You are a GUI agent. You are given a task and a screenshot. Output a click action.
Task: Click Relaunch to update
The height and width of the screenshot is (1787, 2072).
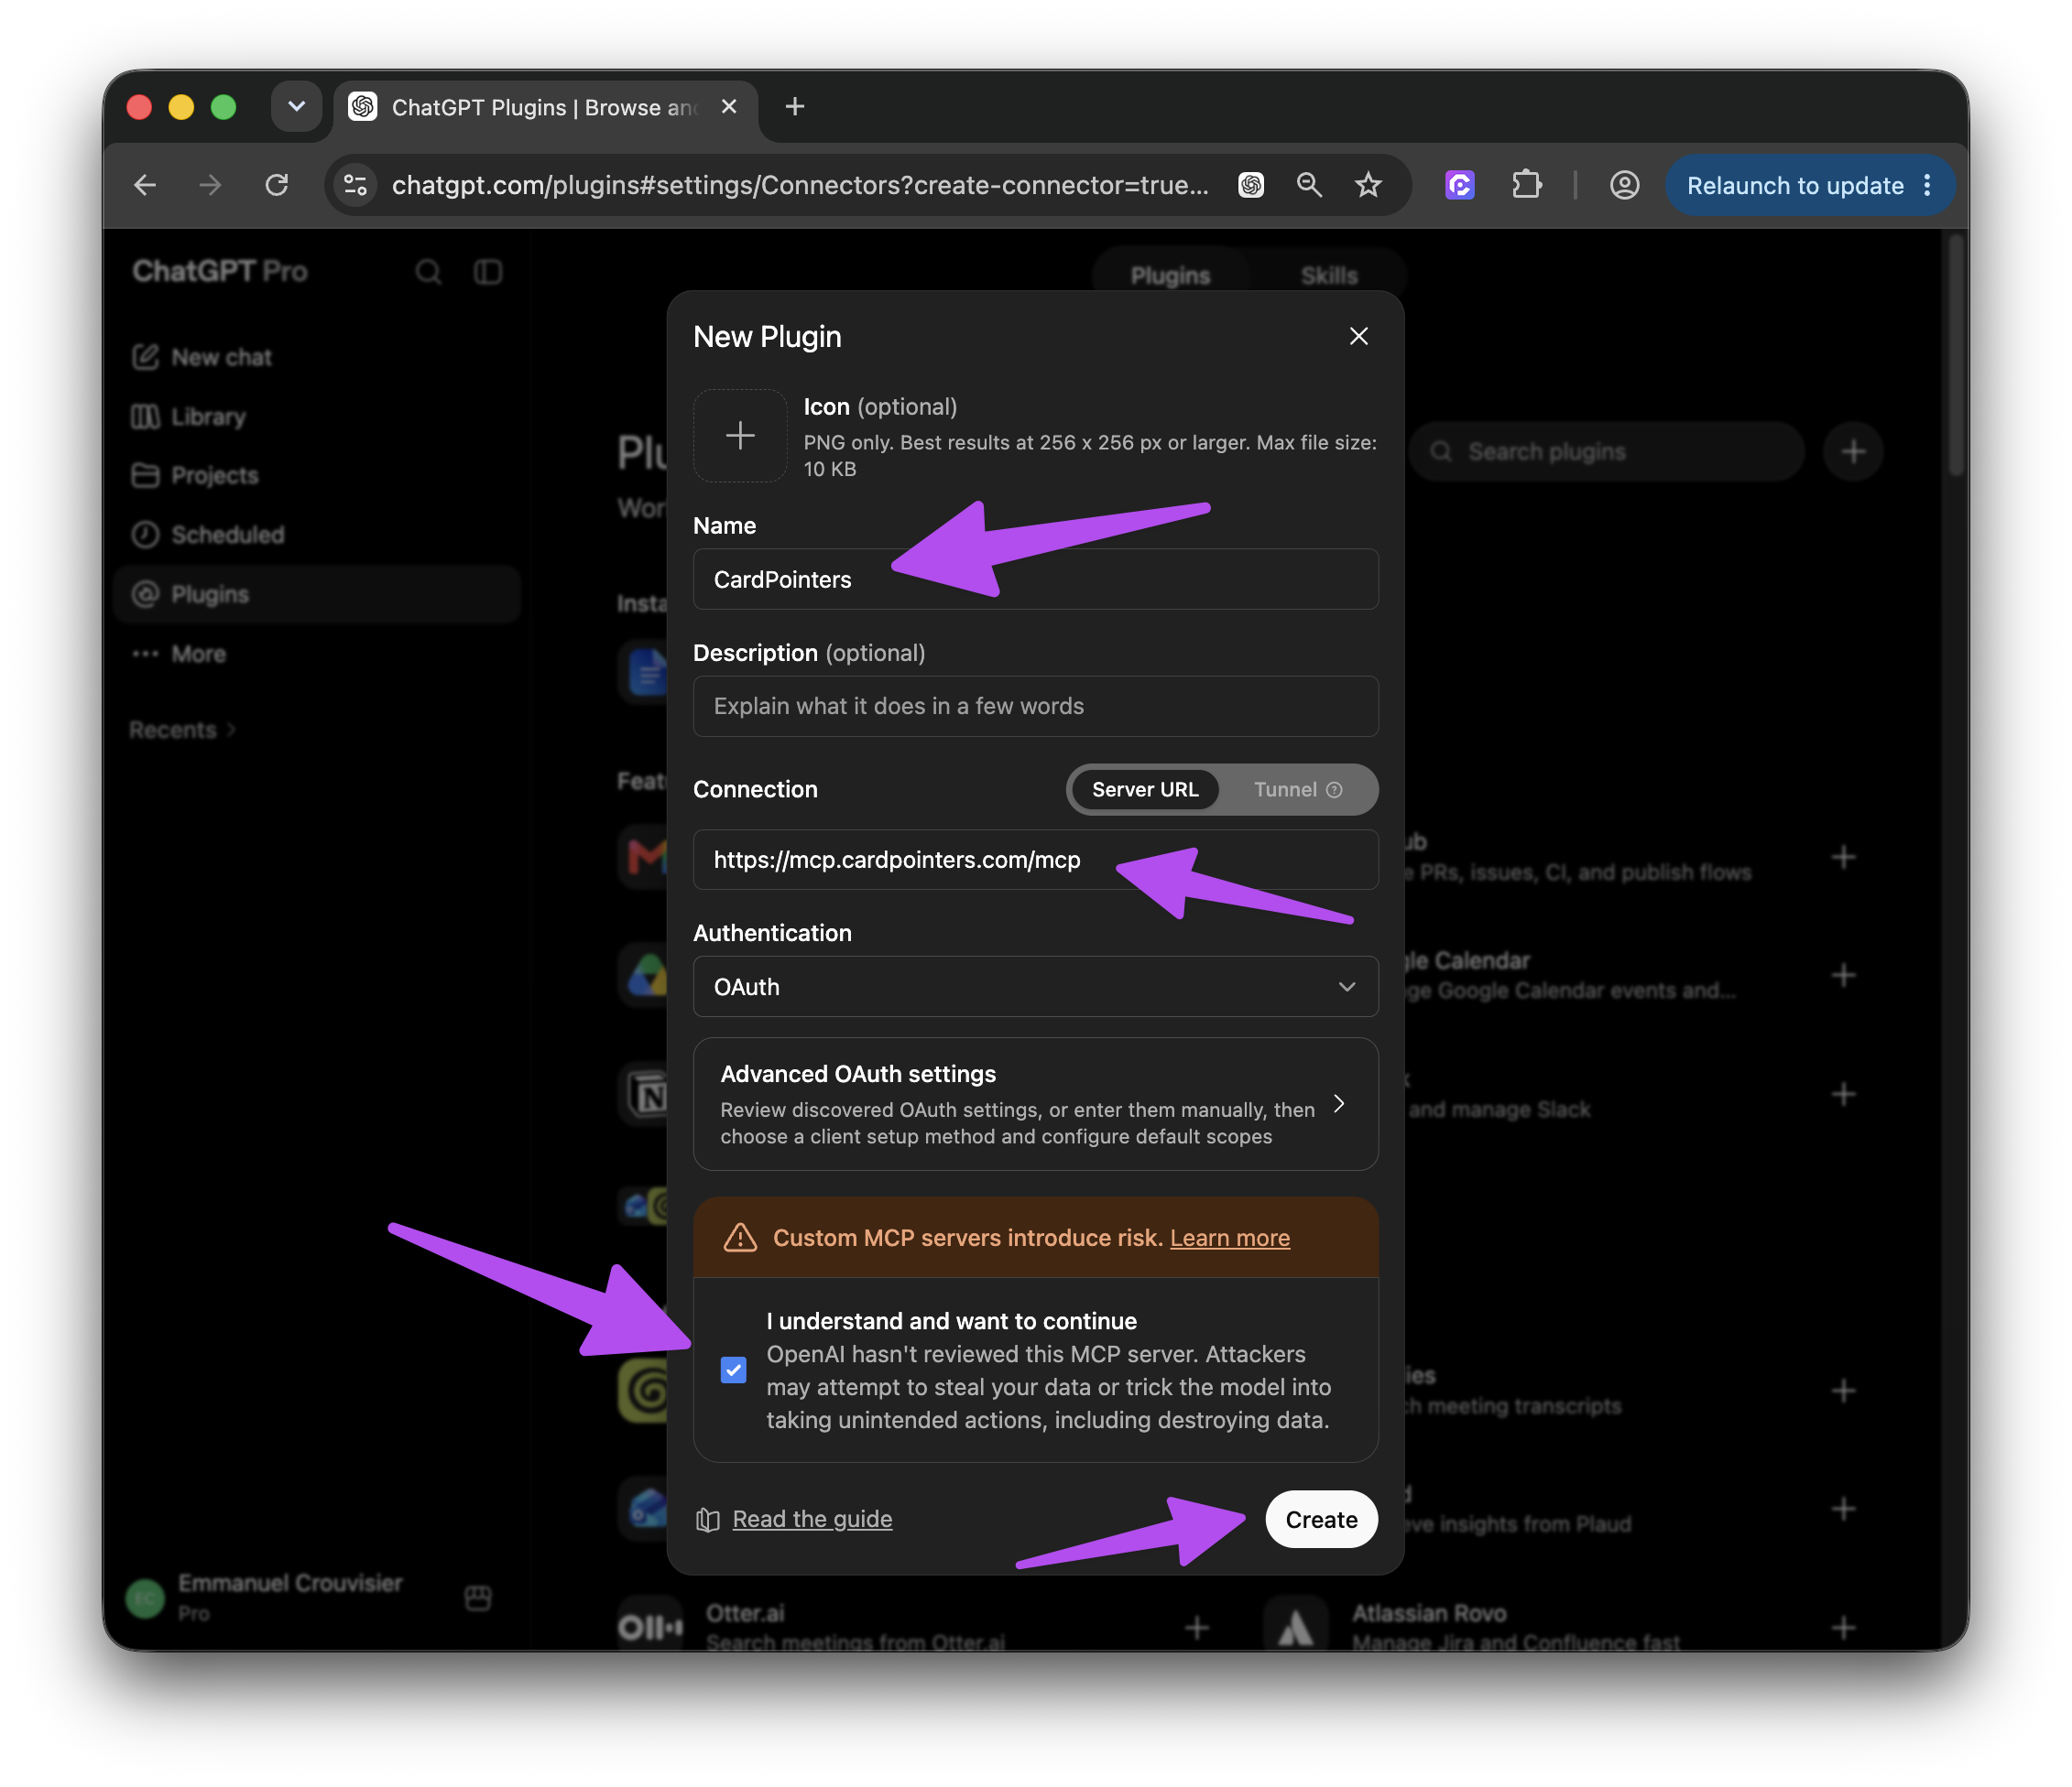tap(1795, 186)
